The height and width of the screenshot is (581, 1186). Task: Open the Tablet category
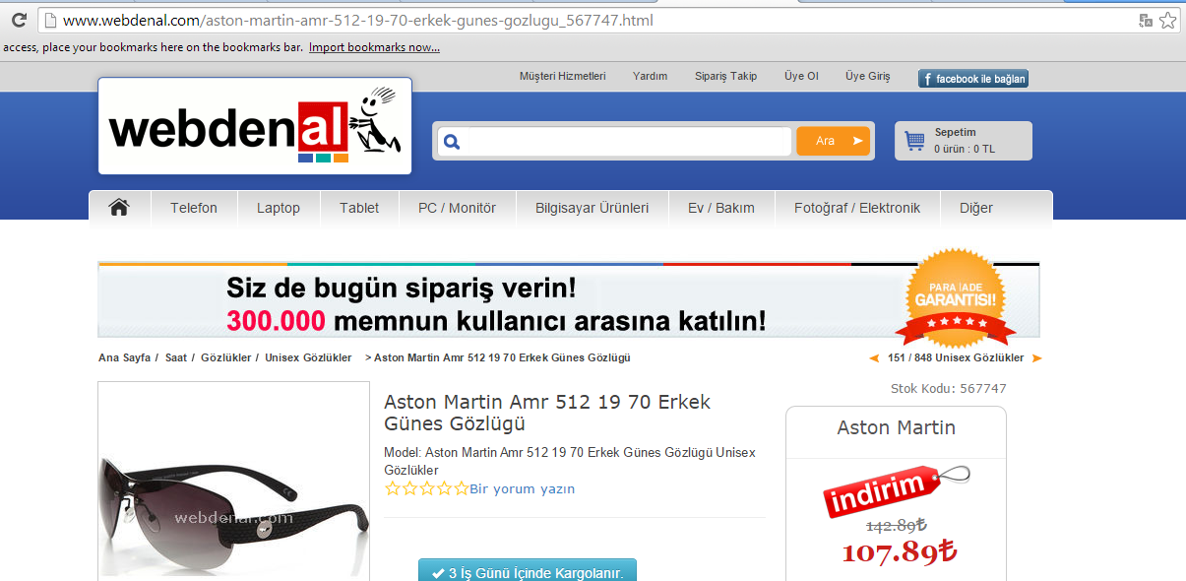[x=359, y=208]
